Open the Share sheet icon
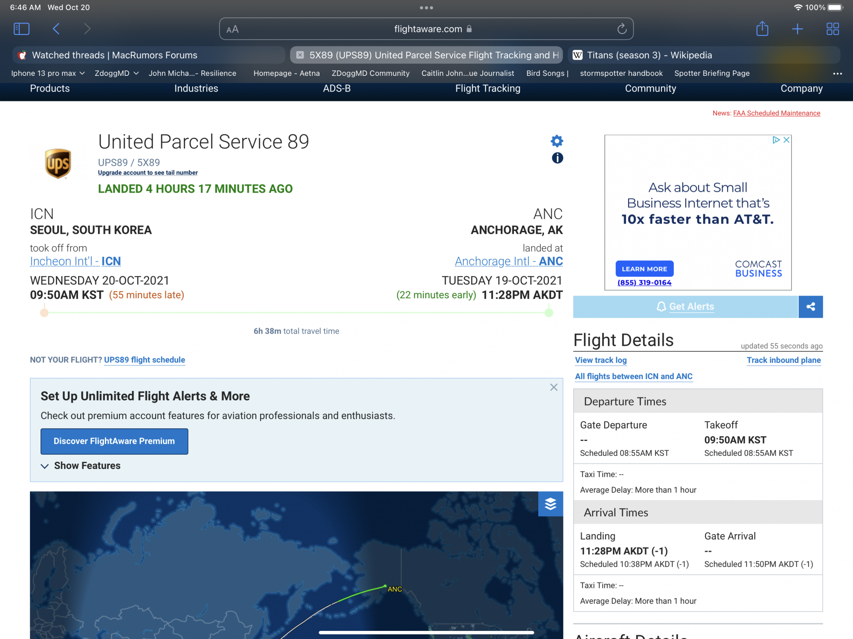 tap(762, 29)
